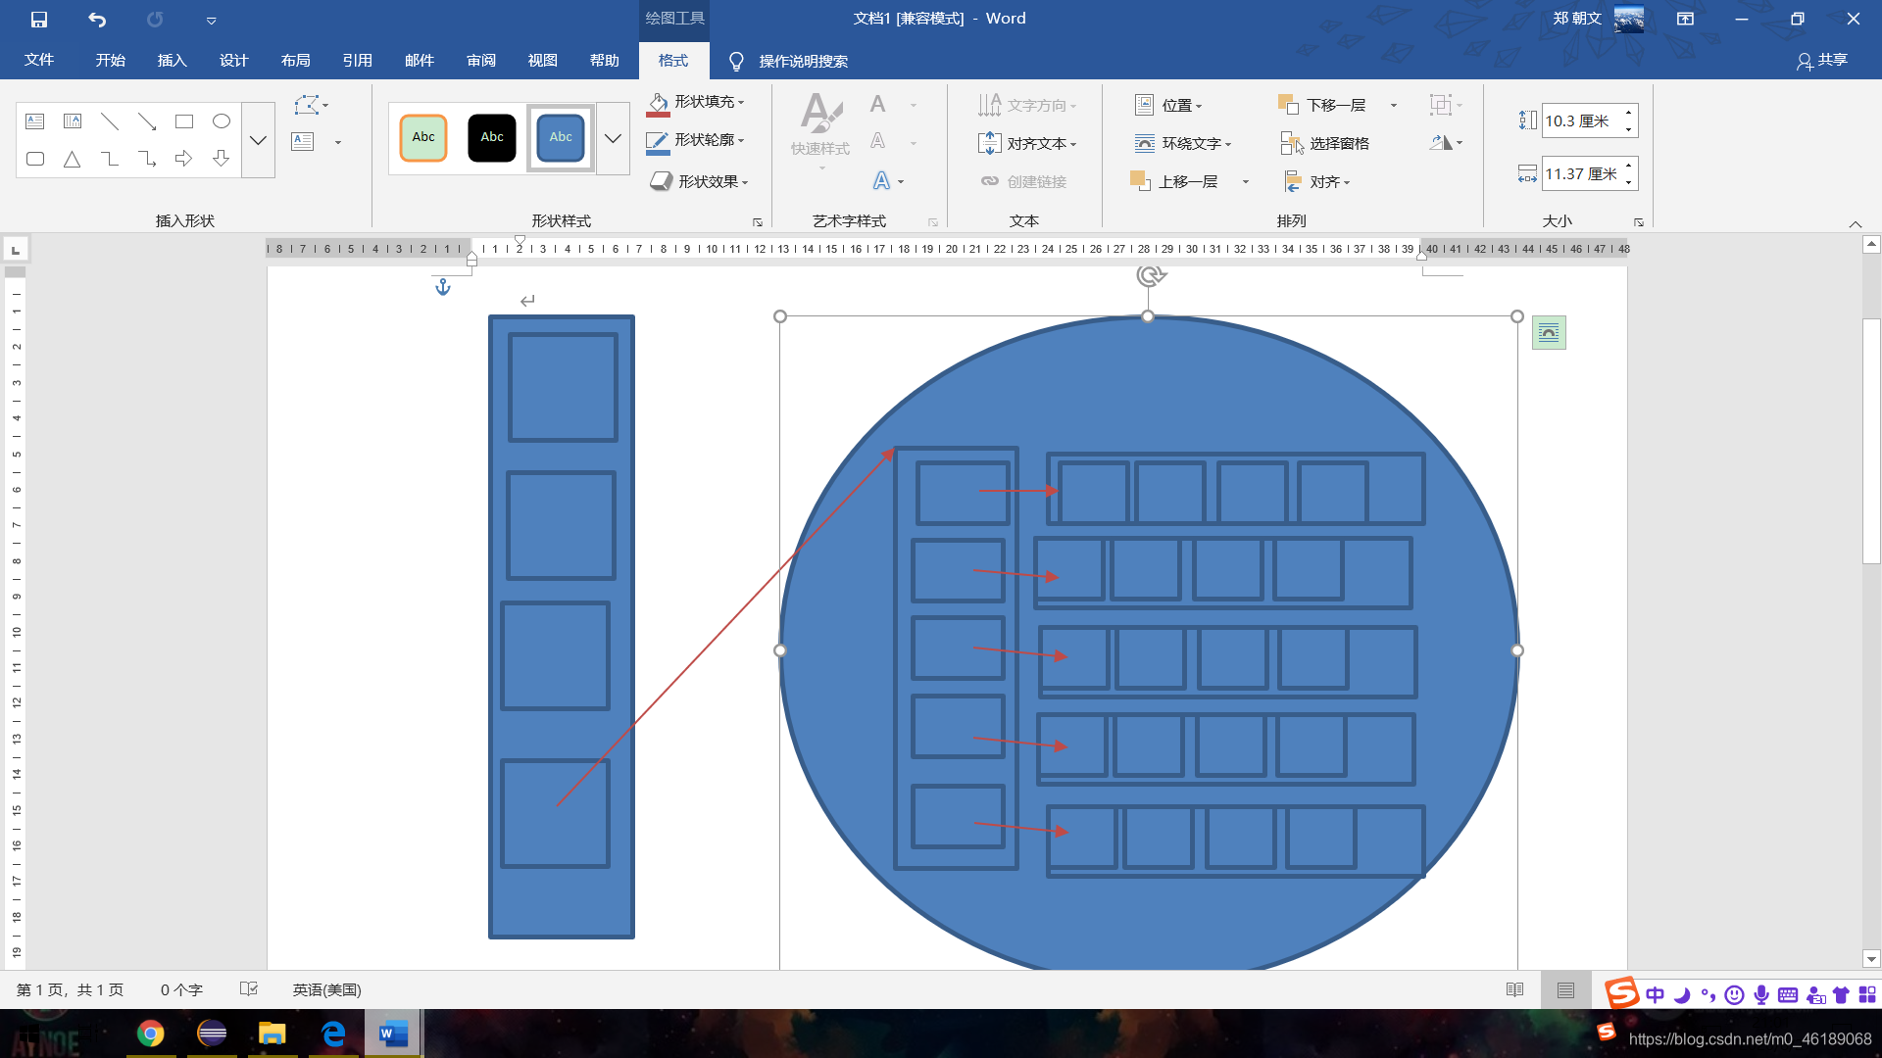The height and width of the screenshot is (1058, 1882).
Task: Open Align (对齐) objects dropdown
Action: pyautogui.click(x=1317, y=181)
